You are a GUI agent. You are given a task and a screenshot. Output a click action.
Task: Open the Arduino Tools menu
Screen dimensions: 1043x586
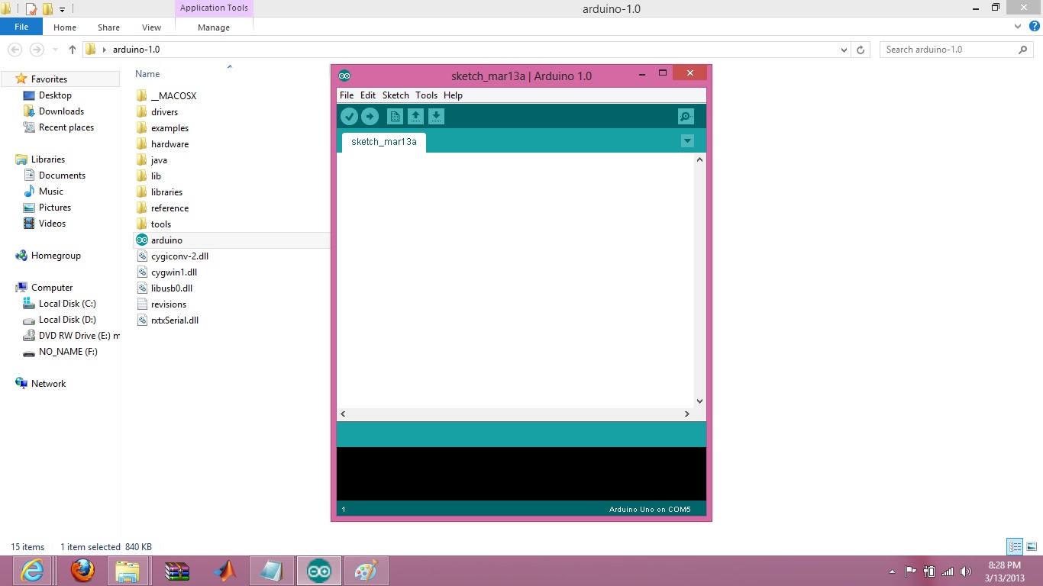tap(426, 95)
